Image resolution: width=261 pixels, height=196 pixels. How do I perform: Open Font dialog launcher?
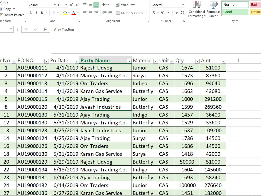79,21
